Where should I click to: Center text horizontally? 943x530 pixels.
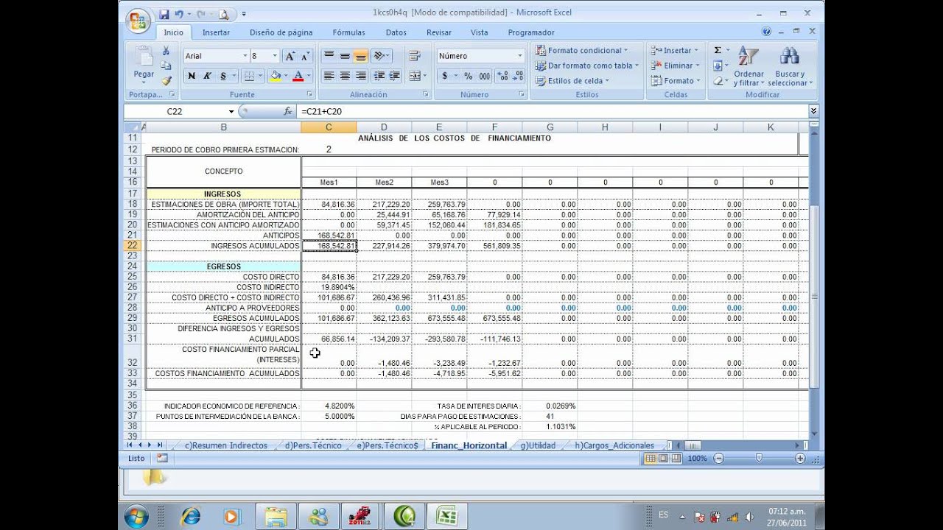345,76
